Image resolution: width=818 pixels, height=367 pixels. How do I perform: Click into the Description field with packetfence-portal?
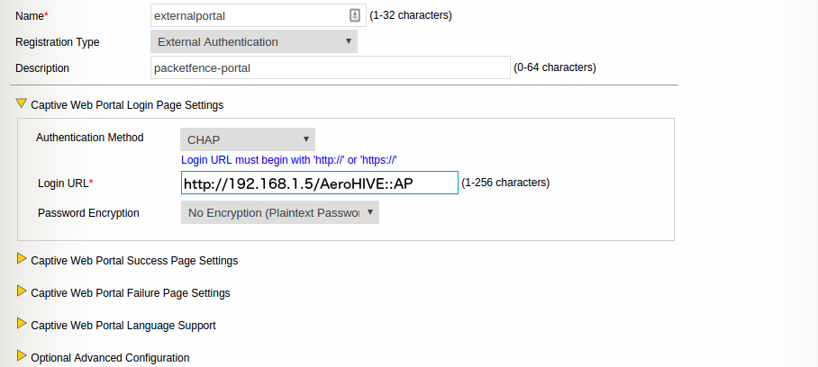330,67
